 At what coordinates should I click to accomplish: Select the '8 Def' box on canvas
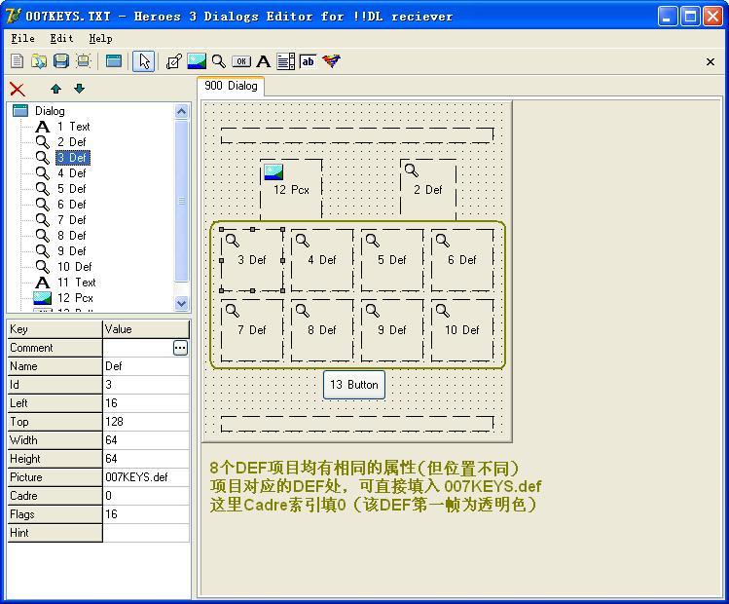click(x=322, y=330)
